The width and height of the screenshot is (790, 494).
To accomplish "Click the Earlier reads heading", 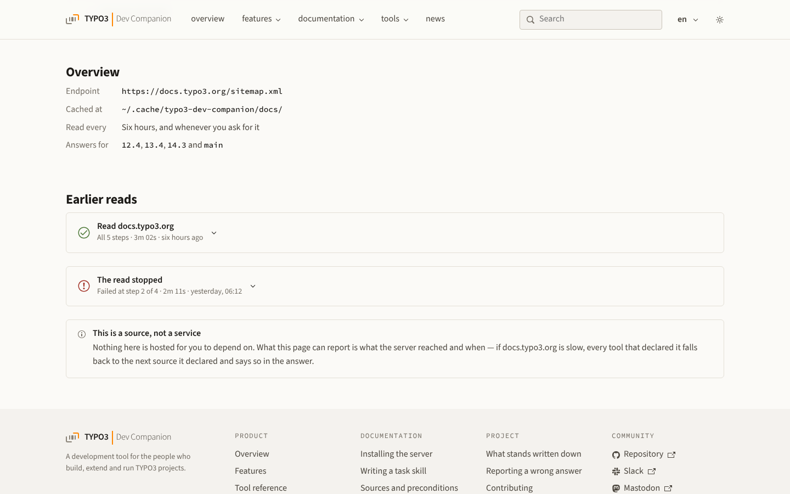I will [101, 199].
